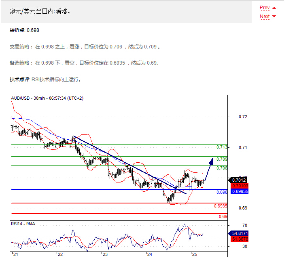Click the blue 54.8171 RSI value tag
The width and height of the screenshot is (297, 262).
click(x=238, y=233)
